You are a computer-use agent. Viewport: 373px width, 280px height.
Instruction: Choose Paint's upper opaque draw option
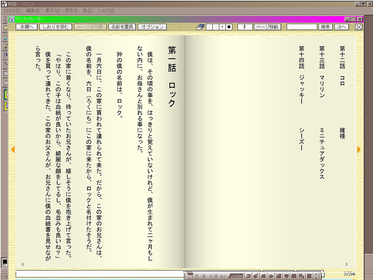click(6, 94)
